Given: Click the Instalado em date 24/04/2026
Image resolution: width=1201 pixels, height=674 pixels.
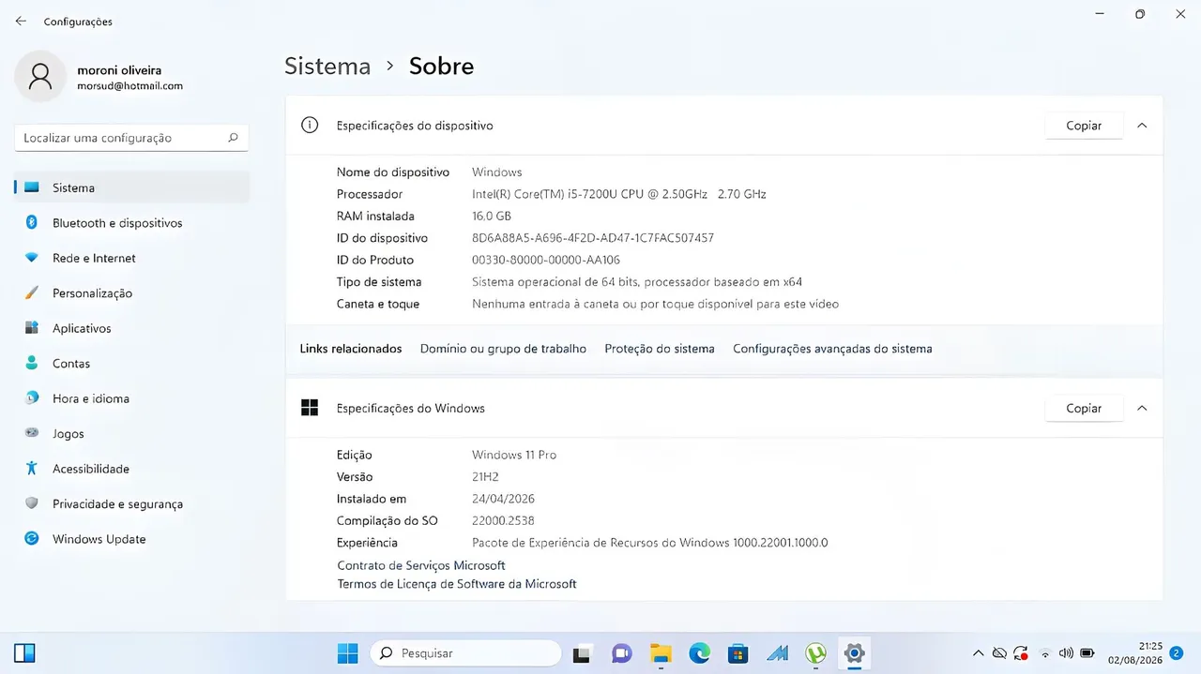Looking at the screenshot, I should 503,499.
